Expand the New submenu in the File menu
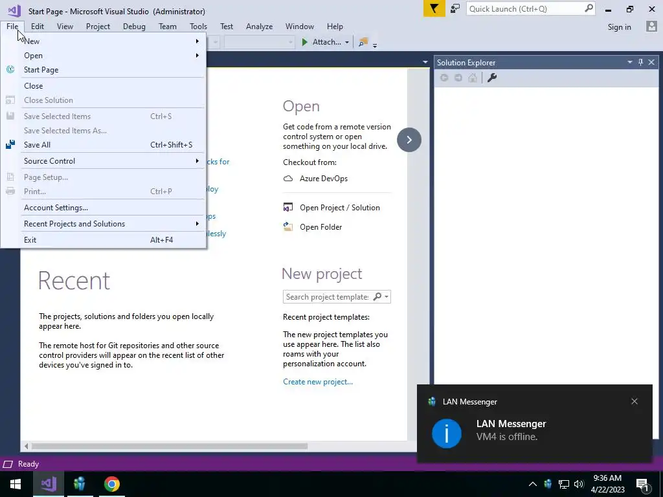Image resolution: width=663 pixels, height=497 pixels. (197, 41)
